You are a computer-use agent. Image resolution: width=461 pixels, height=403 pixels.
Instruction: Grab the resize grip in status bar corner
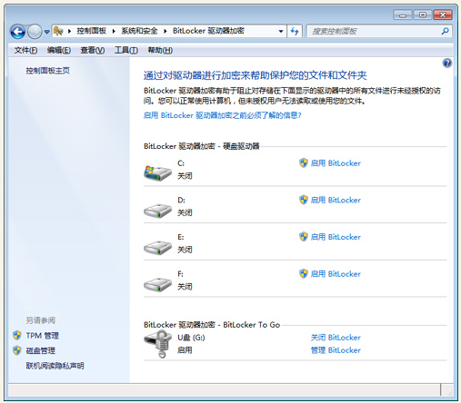450,392
